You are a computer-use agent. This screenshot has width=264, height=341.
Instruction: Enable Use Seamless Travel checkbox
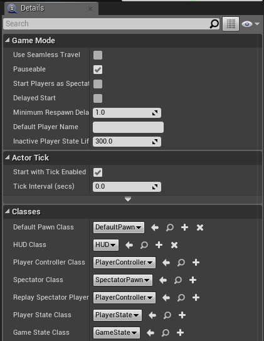click(x=98, y=55)
